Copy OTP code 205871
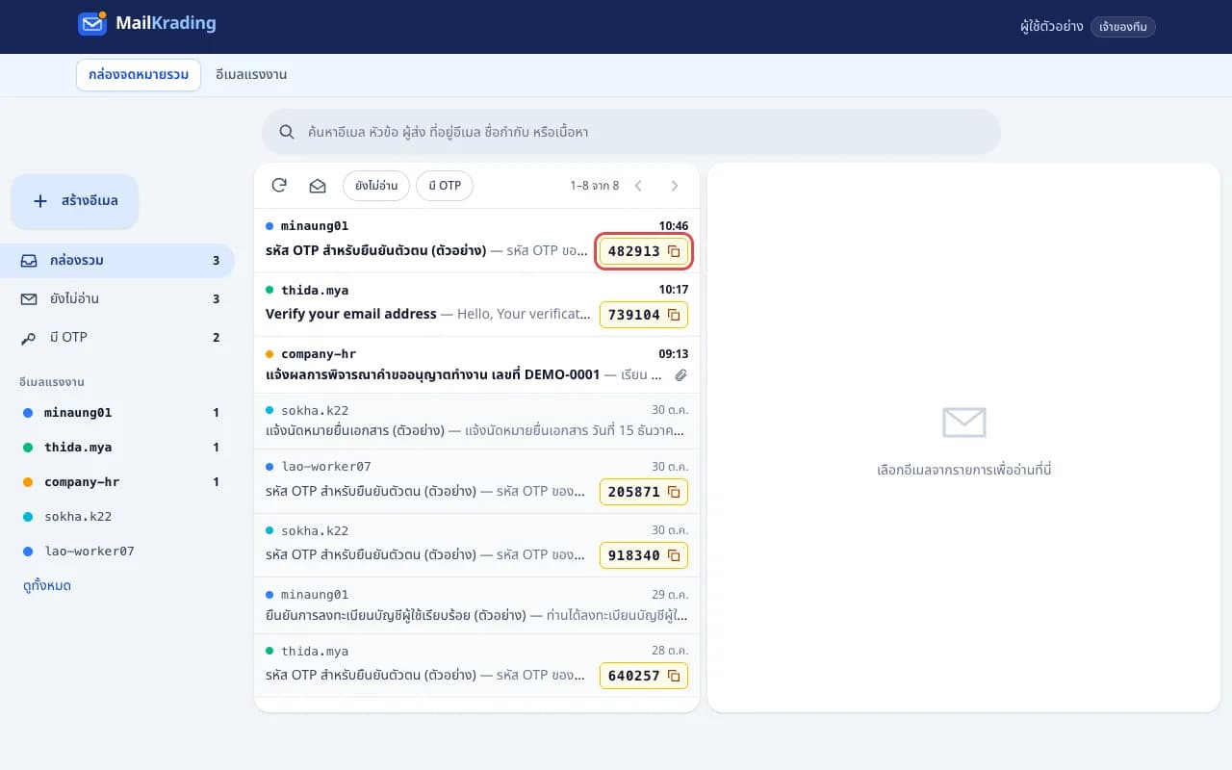Viewport: 1232px width, 770px height. [x=644, y=492]
